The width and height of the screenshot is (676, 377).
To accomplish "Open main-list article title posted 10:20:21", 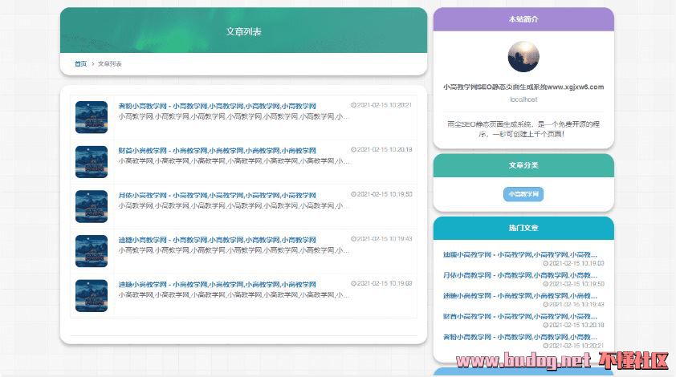I will (218, 106).
